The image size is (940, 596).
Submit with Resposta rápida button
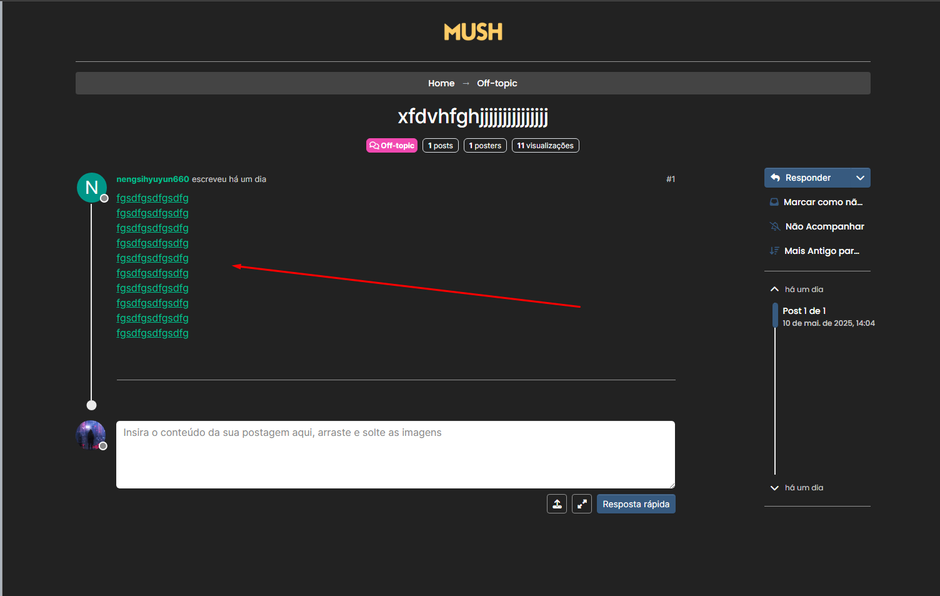[x=636, y=504]
